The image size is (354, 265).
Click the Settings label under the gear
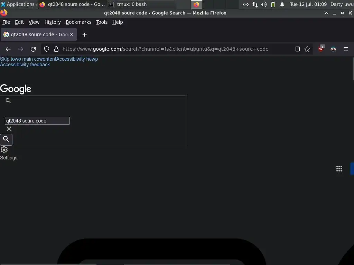pos(9,158)
